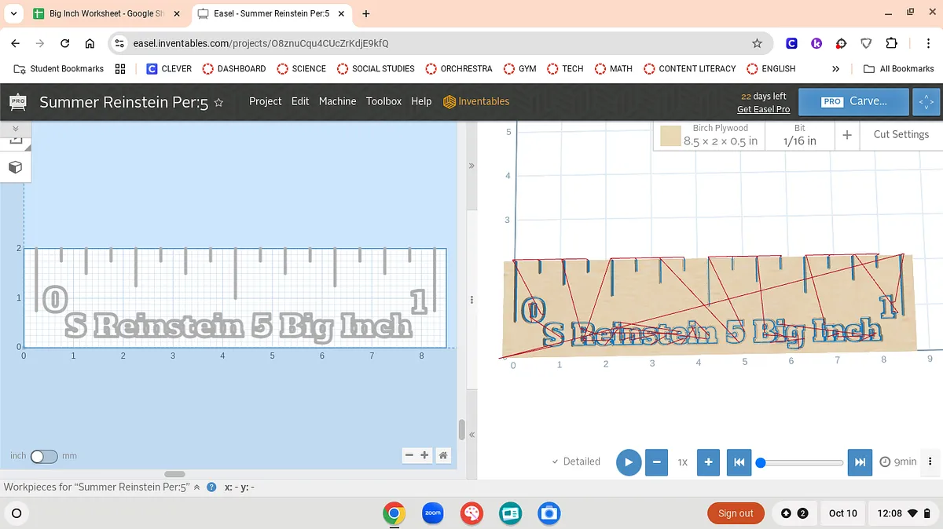Open the Toolbox menu

(383, 101)
